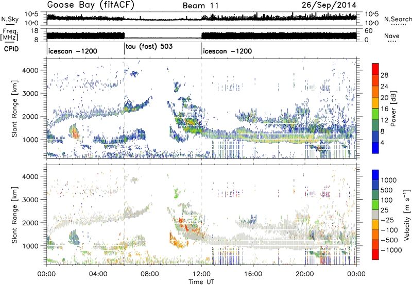Click the '12:00' time axis label

pyautogui.click(x=201, y=274)
